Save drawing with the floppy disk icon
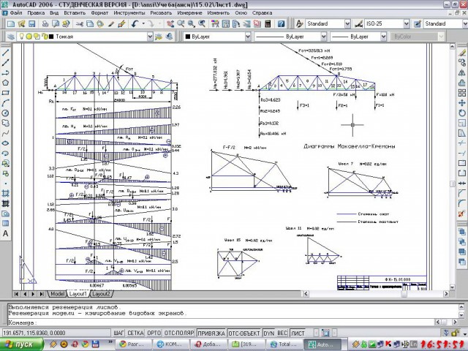Viewport: 468px width, 351px height. tap(31, 24)
